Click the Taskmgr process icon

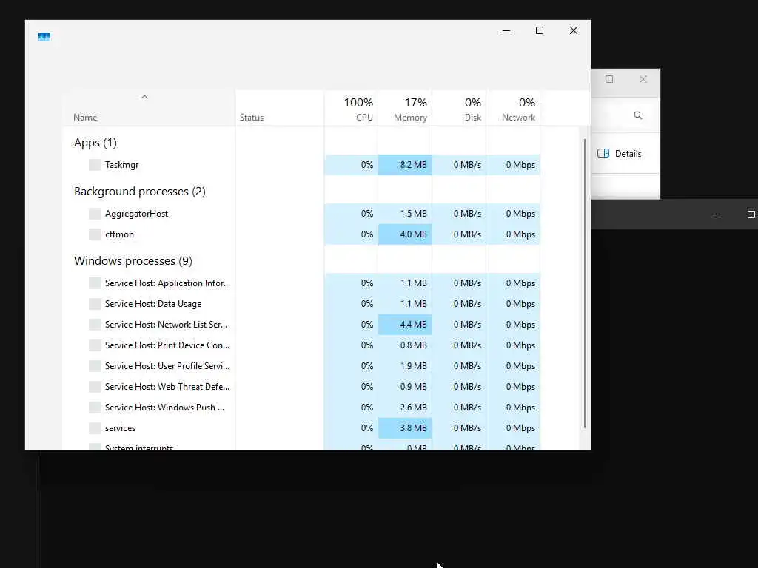coord(95,165)
